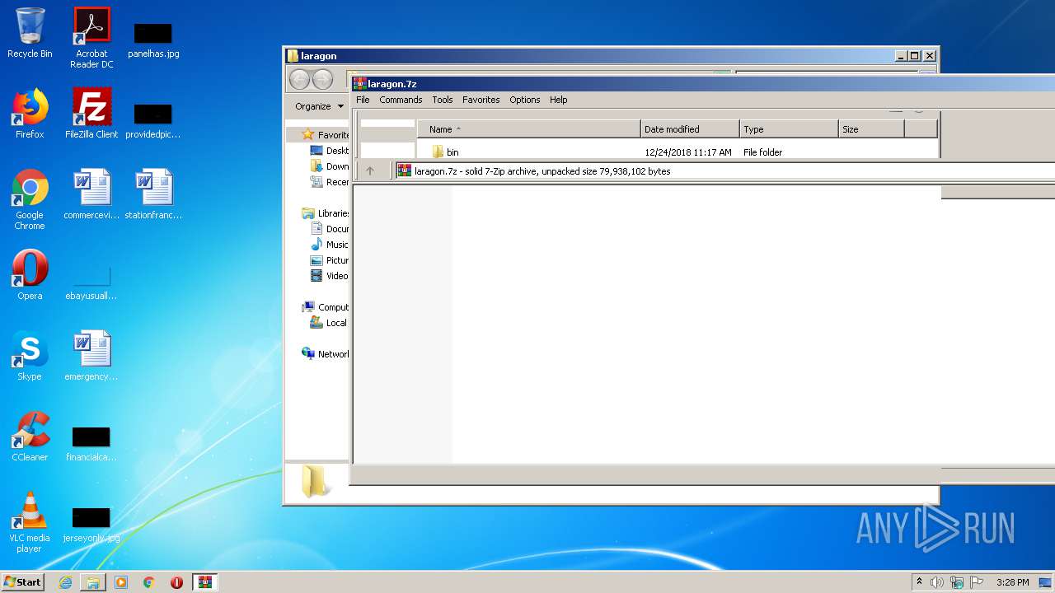The height and width of the screenshot is (593, 1055).
Task: Maximize the laragon Explorer window
Action: click(x=915, y=56)
